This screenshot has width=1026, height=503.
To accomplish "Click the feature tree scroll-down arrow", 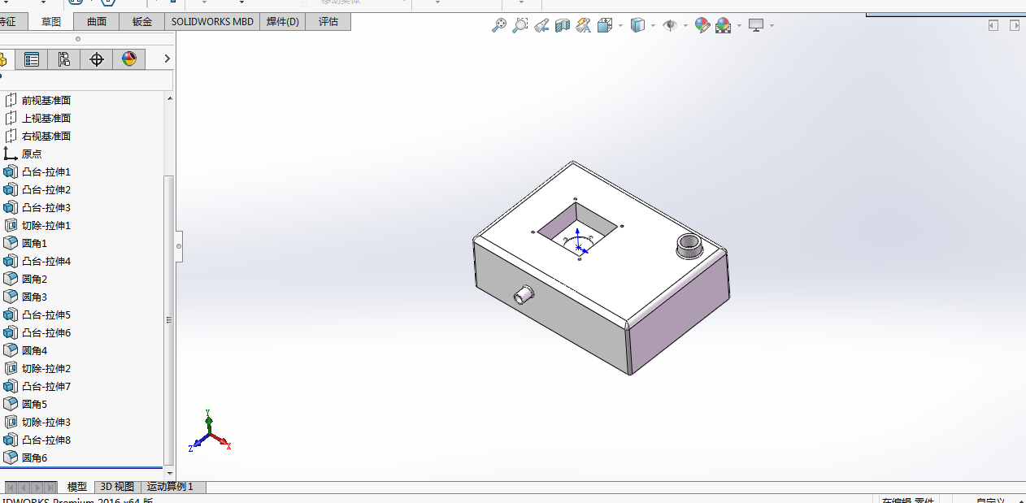I will click(170, 472).
